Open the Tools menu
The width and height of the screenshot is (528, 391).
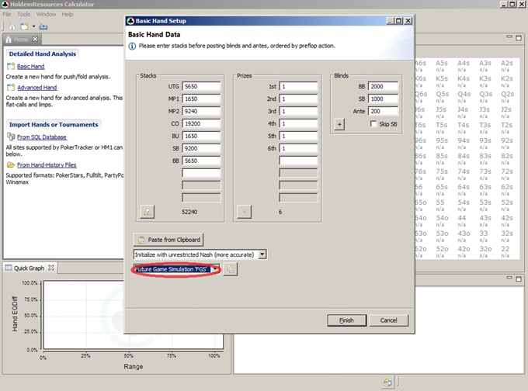(23, 14)
